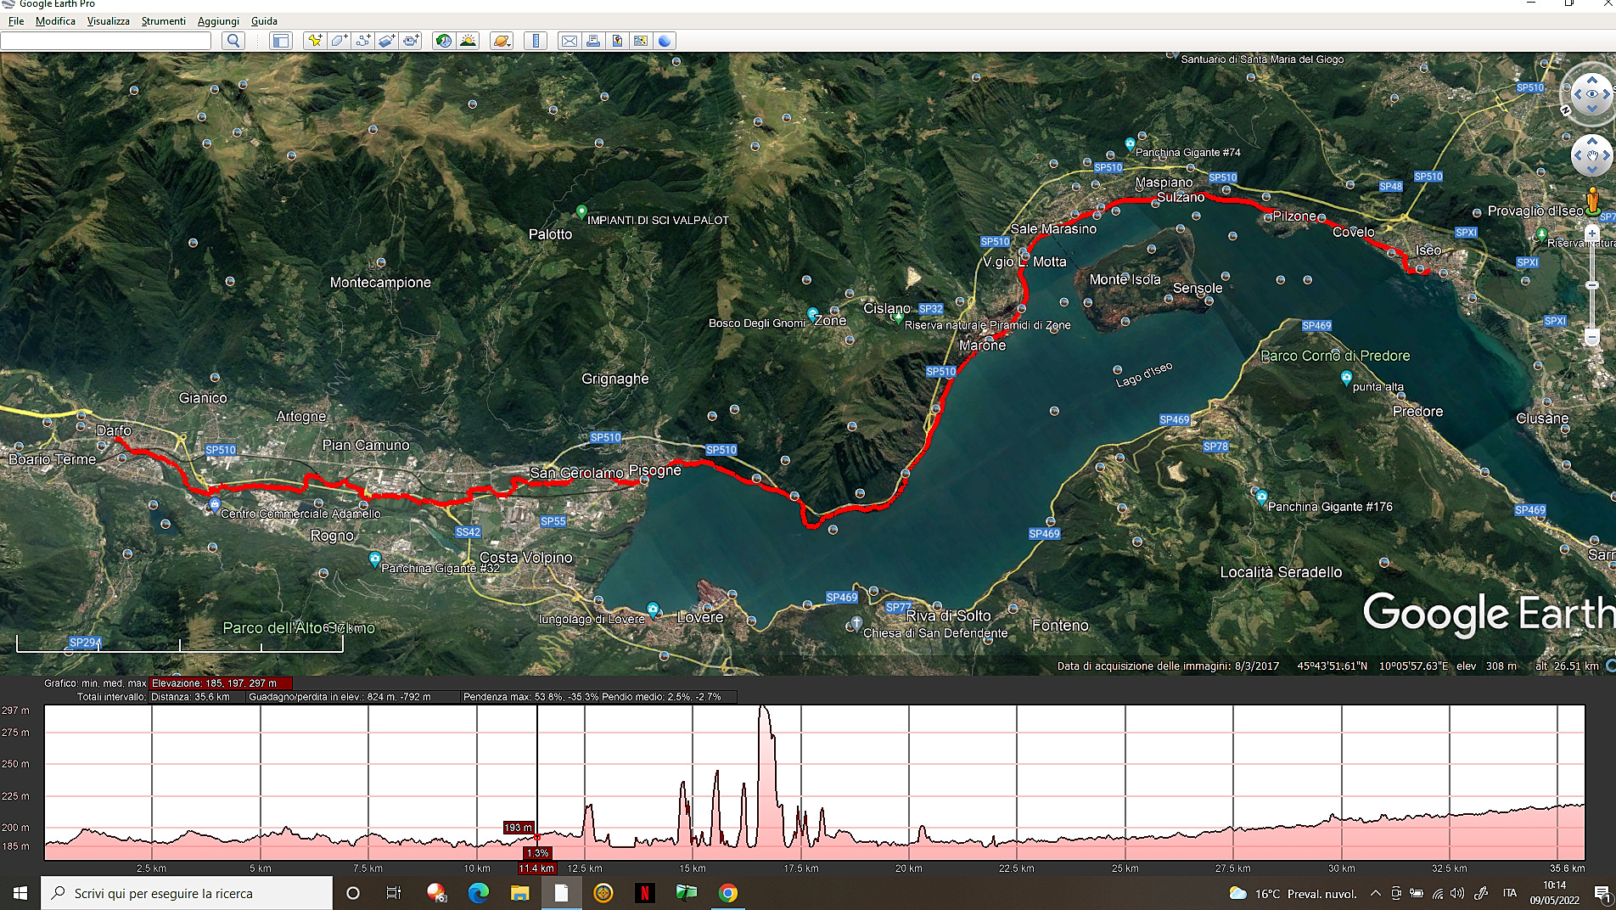Click the zoom in plus button
This screenshot has width=1616, height=910.
coord(1592,233)
